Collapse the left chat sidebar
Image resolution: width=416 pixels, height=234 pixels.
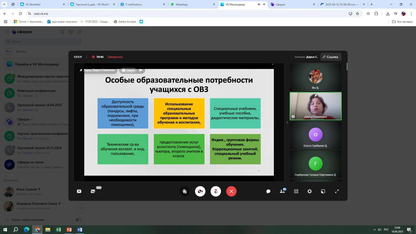click(80, 208)
